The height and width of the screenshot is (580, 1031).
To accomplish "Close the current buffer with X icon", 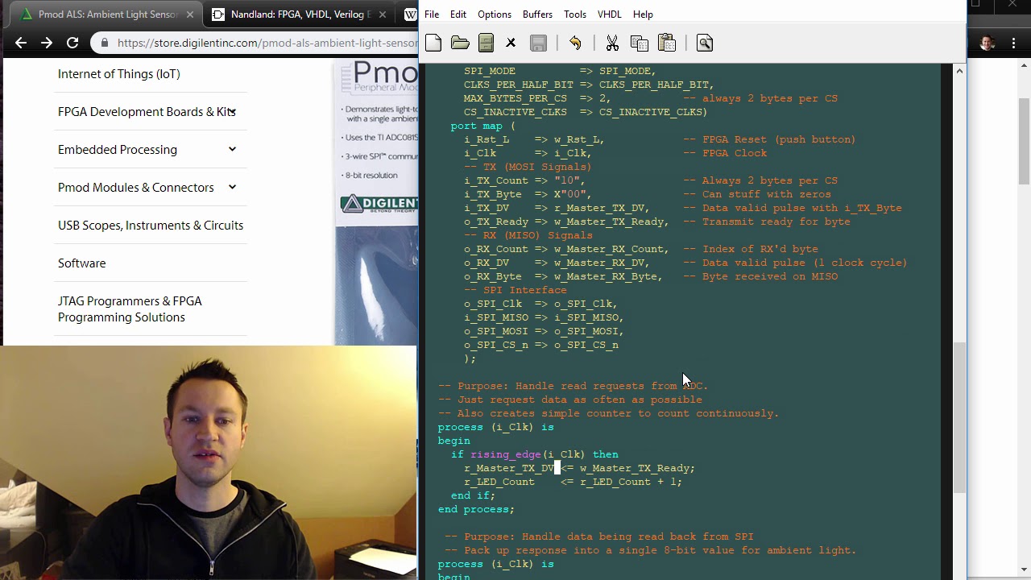I will 511,43.
